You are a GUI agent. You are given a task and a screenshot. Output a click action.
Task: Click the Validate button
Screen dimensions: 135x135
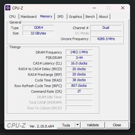93,125
